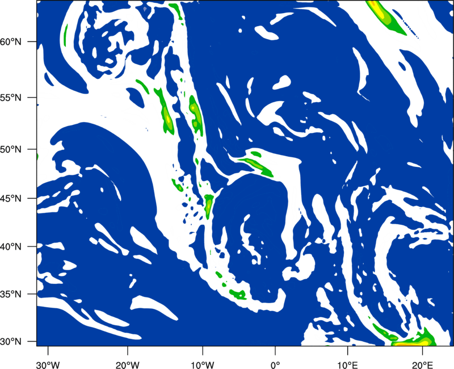Click the 35°N latitude label
Viewport: 454px width, 369px height.
tap(11, 294)
